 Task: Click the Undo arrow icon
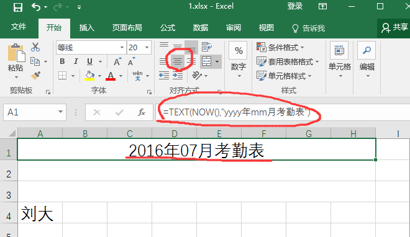pos(36,7)
